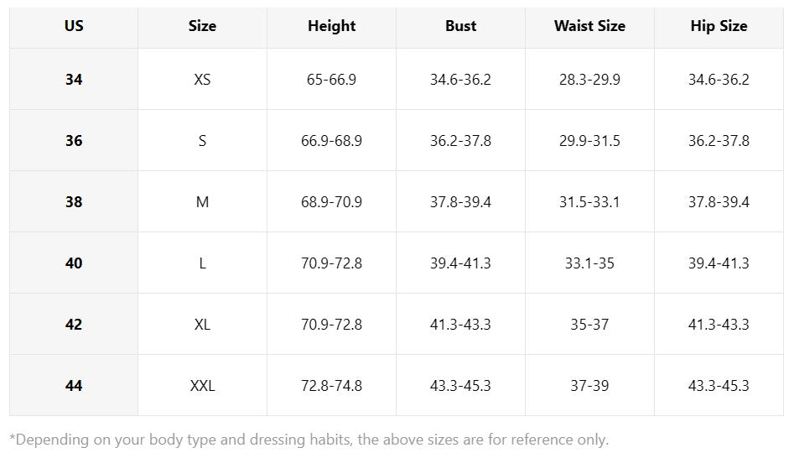Click the M size cell
The image size is (794, 453).
pyautogui.click(x=203, y=202)
